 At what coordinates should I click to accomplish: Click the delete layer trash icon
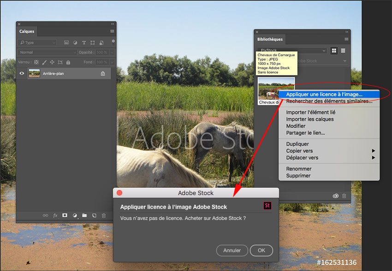point(104,215)
